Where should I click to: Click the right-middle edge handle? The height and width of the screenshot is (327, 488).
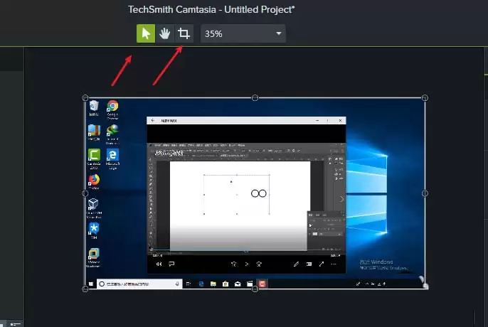(x=425, y=193)
